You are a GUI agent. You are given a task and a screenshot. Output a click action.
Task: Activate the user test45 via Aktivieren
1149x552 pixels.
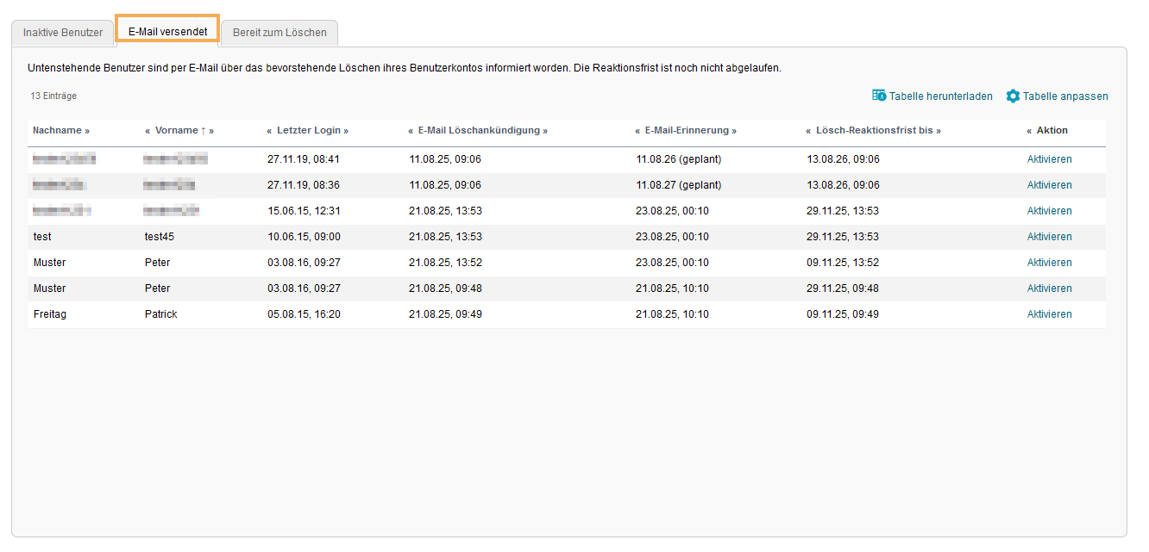click(x=1049, y=237)
